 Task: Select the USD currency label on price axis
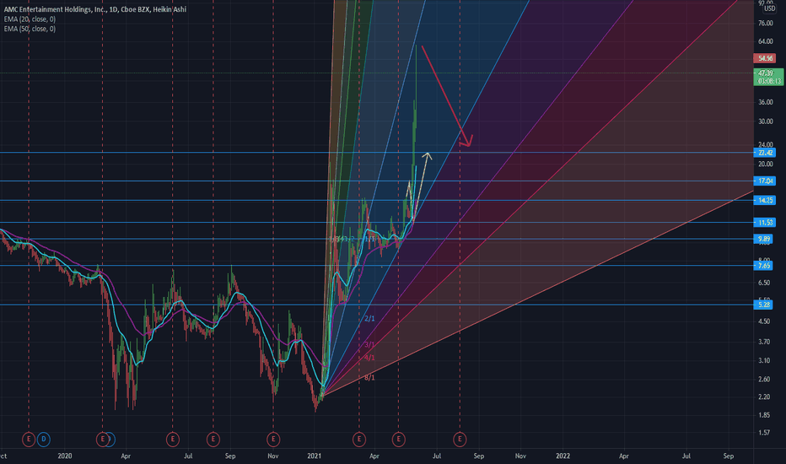pyautogui.click(x=769, y=8)
